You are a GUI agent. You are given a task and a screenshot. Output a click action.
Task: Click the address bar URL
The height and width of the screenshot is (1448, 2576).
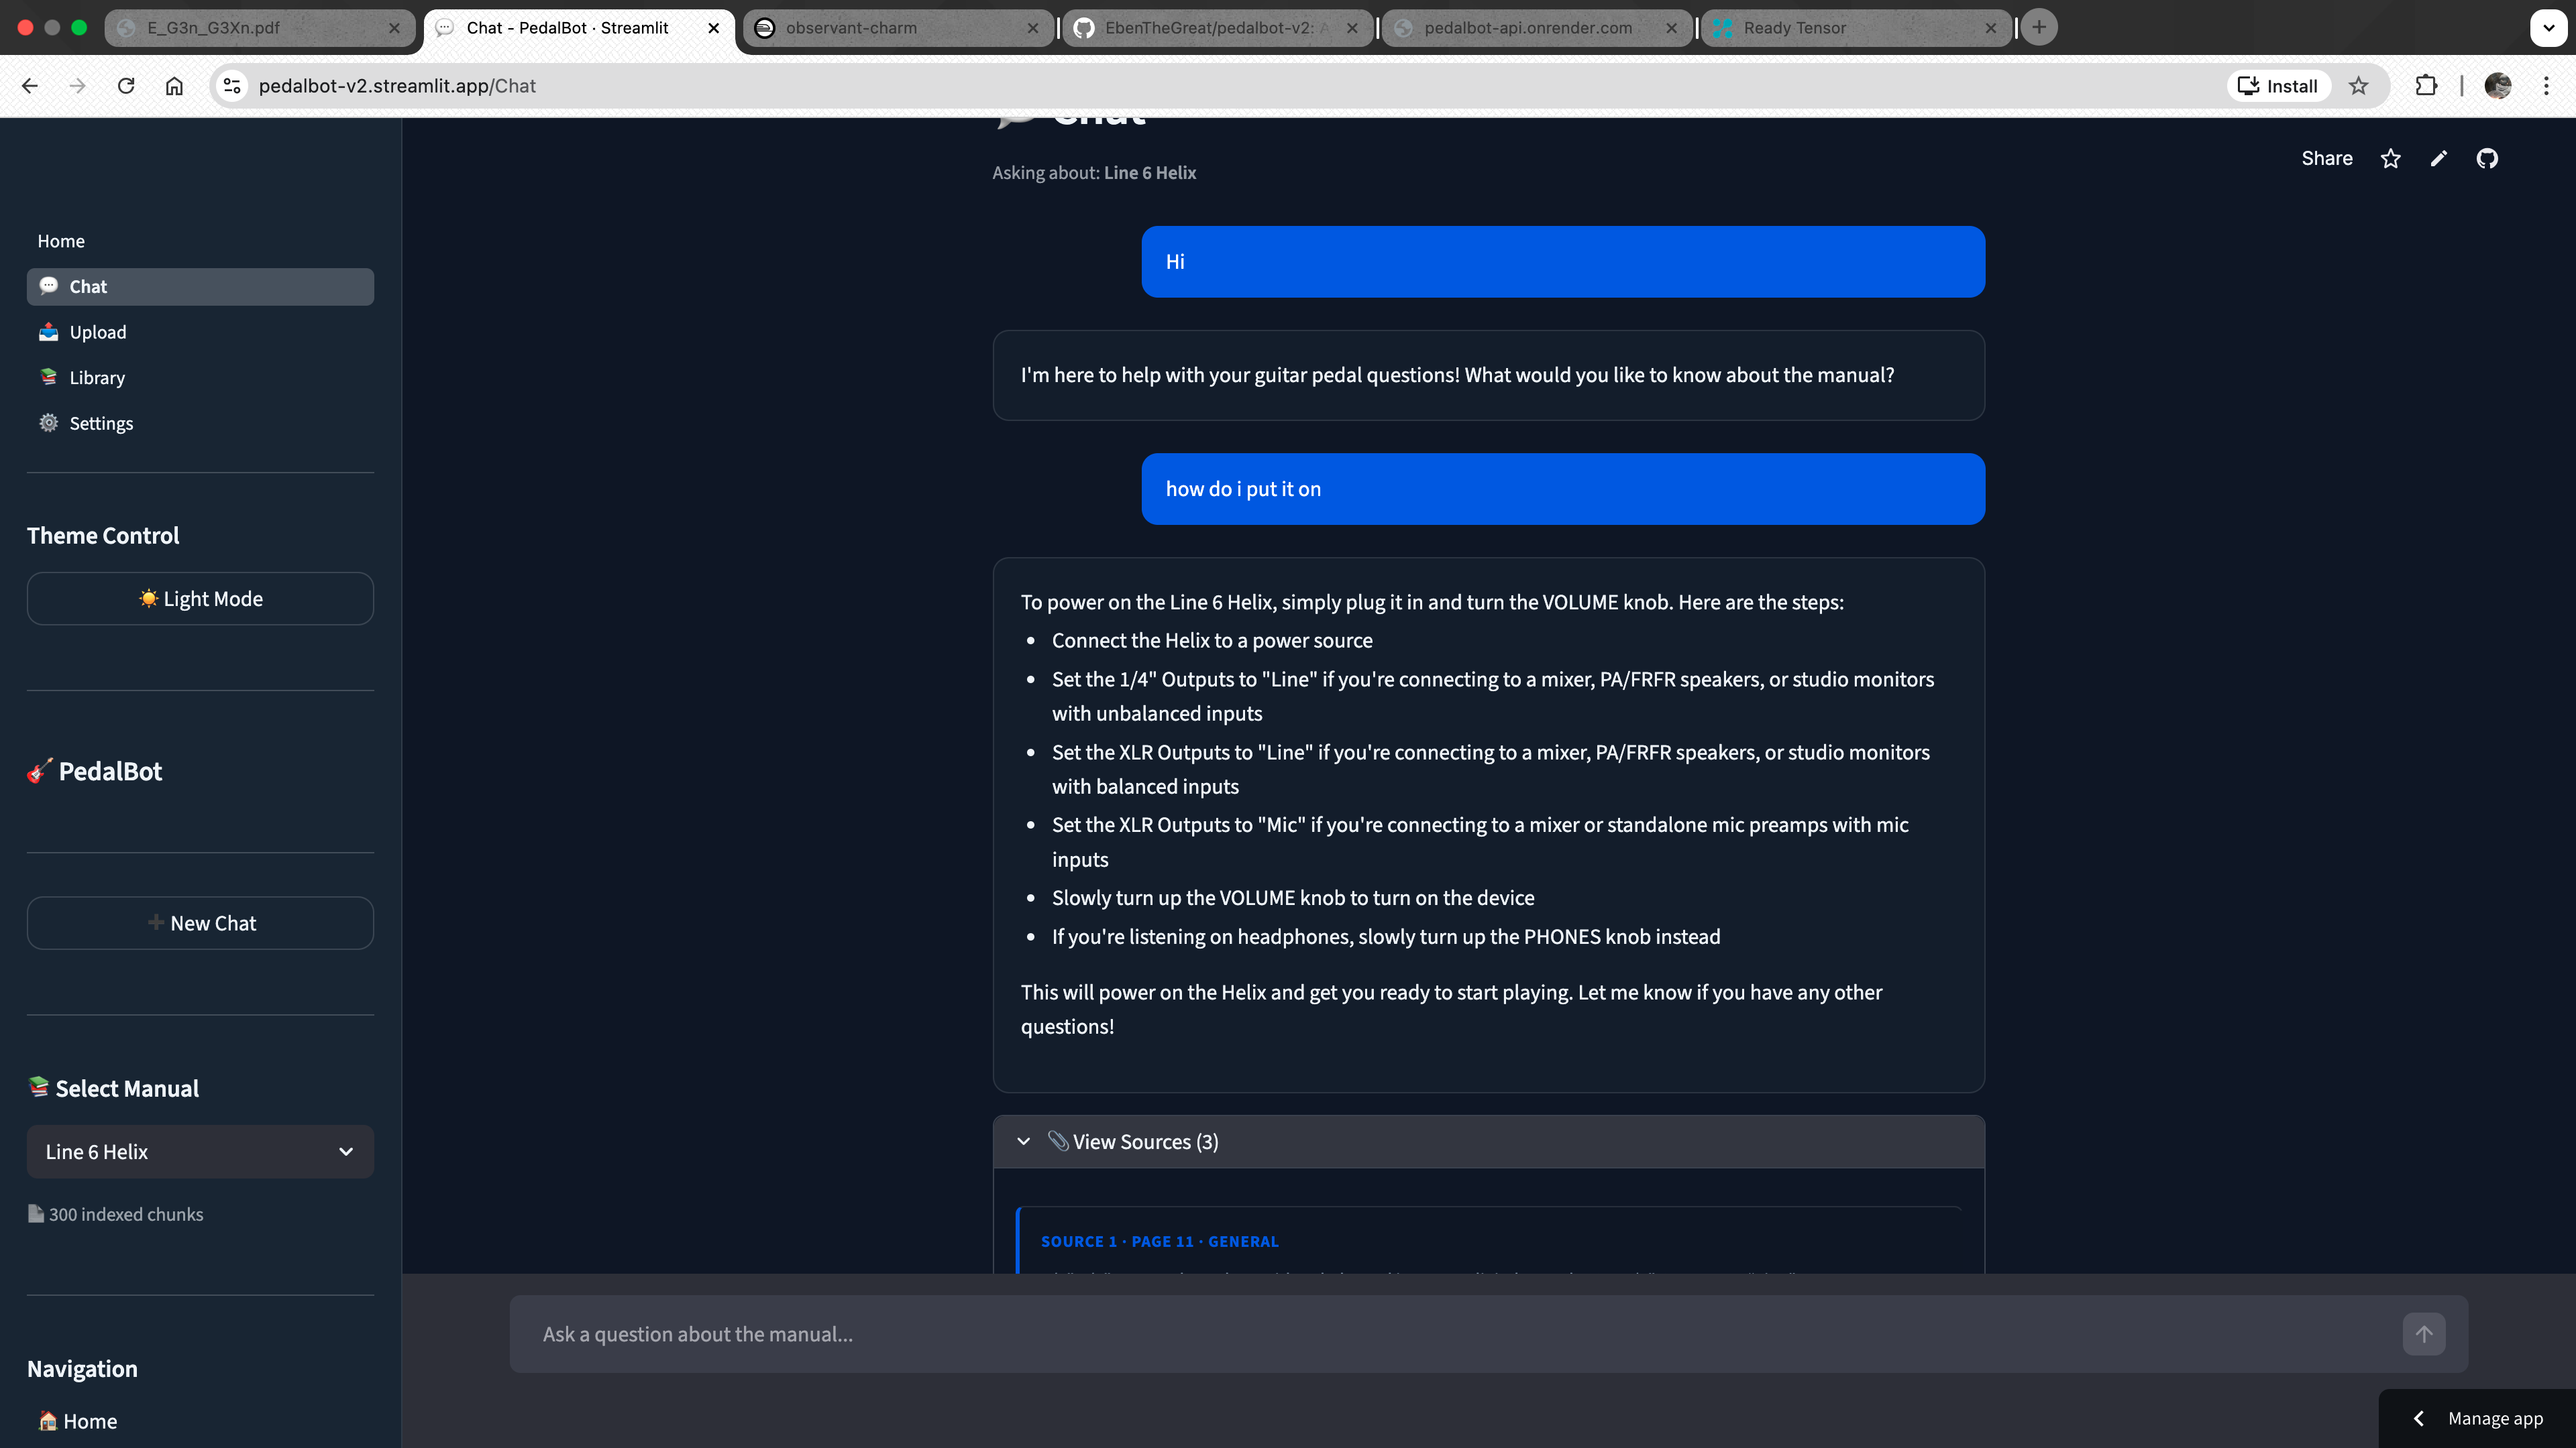click(397, 86)
